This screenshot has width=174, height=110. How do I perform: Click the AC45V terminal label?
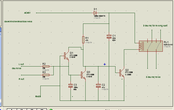click(27, 13)
